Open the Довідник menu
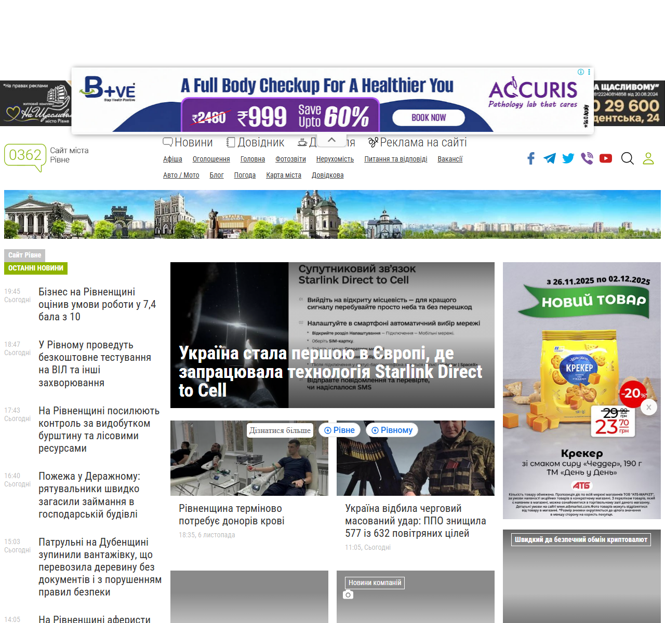This screenshot has width=665, height=623. pyautogui.click(x=255, y=142)
